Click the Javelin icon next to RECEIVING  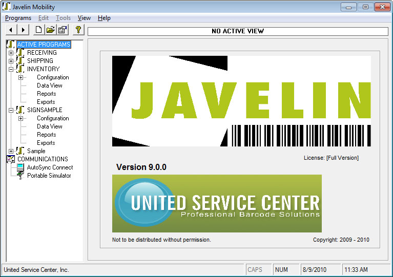coord(20,53)
